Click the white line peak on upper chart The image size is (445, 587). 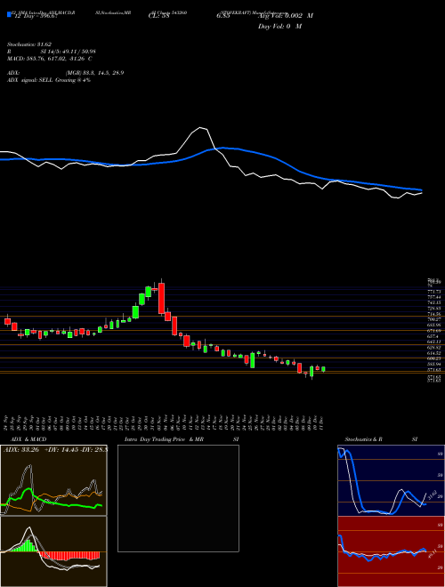click(x=201, y=128)
